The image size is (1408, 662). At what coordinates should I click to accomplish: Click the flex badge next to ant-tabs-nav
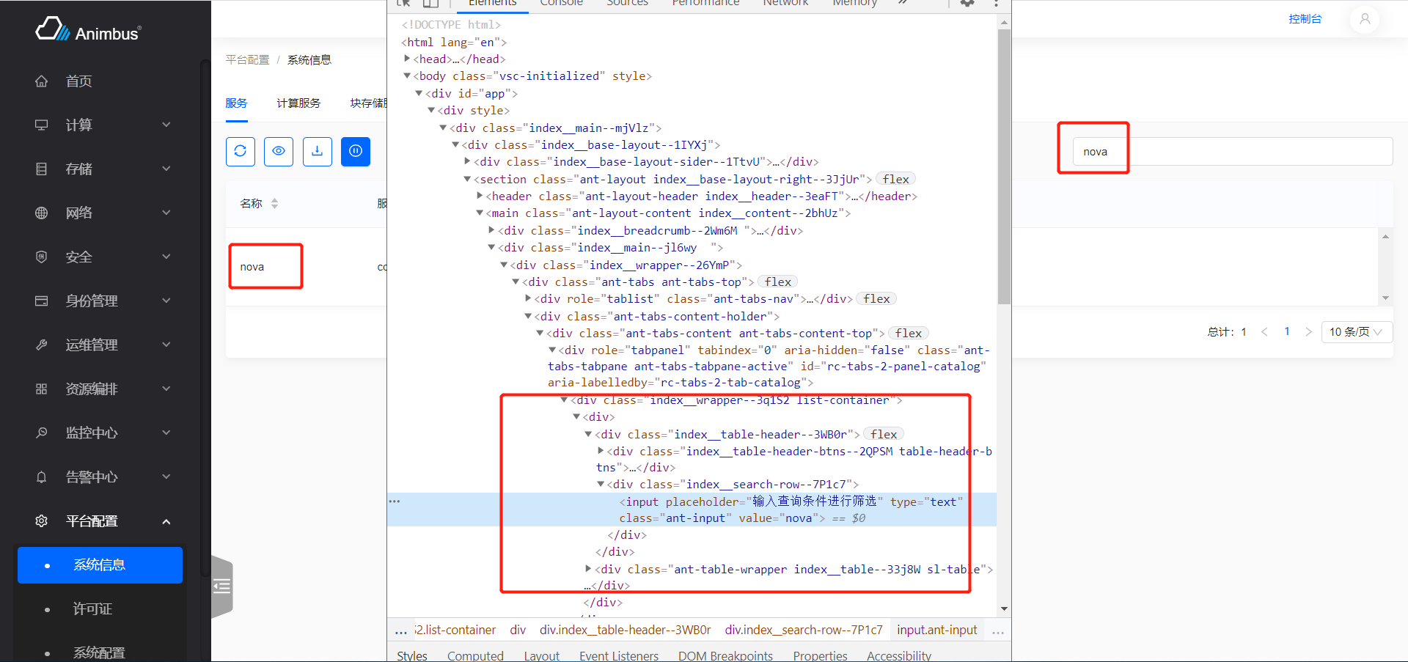876,299
